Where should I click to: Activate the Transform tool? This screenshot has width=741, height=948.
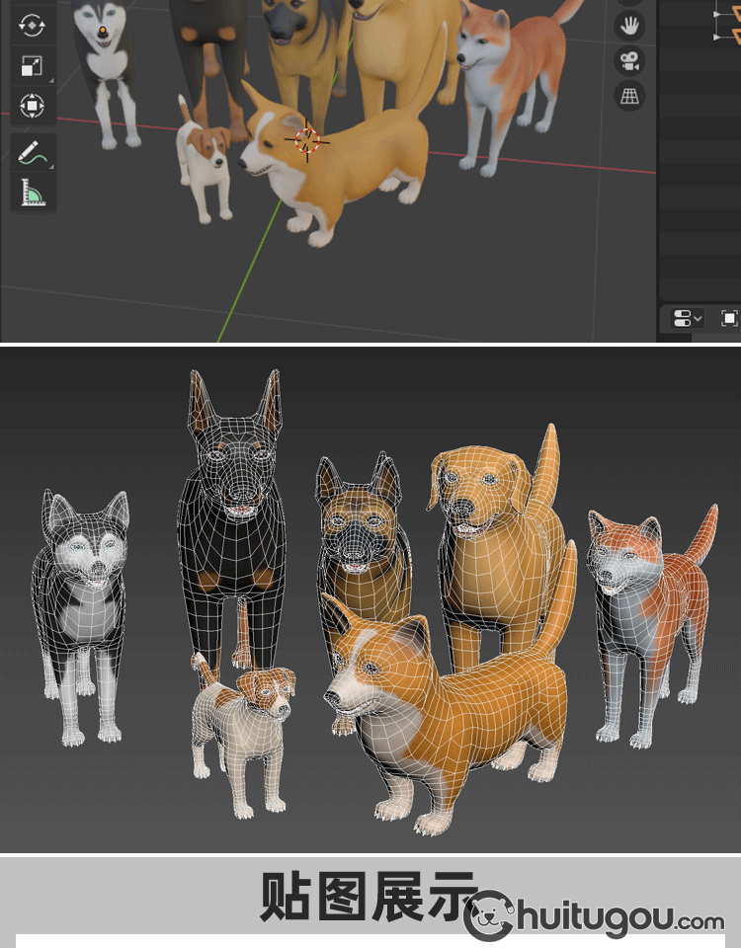(x=32, y=106)
